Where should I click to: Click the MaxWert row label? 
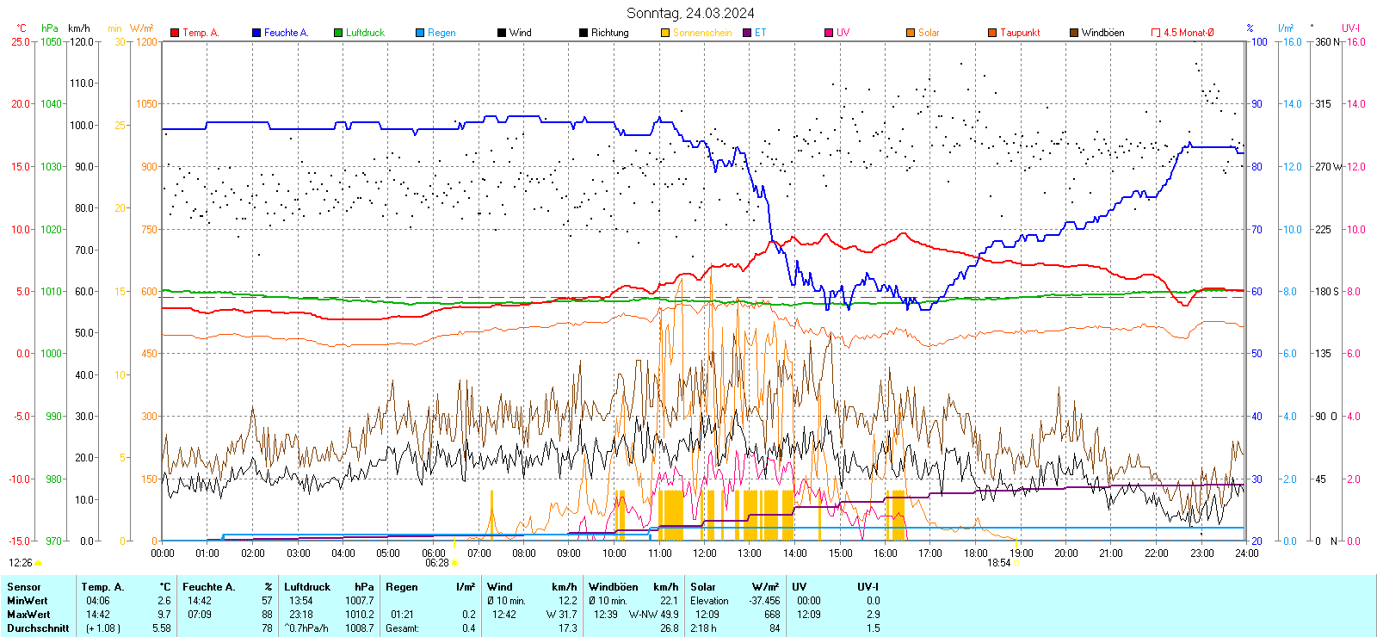click(28, 615)
